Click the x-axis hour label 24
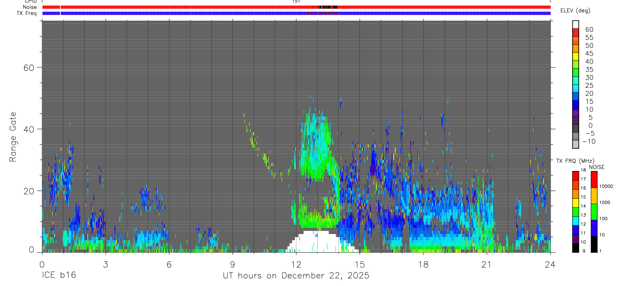This screenshot has width=619, height=286. coord(550,264)
